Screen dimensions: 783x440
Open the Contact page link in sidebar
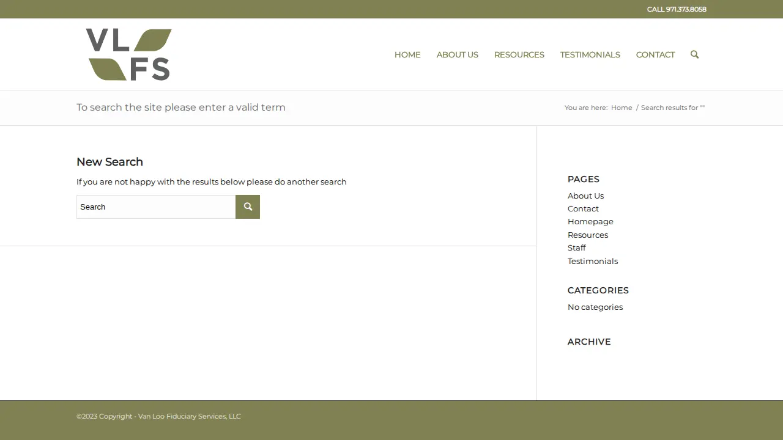pyautogui.click(x=583, y=208)
